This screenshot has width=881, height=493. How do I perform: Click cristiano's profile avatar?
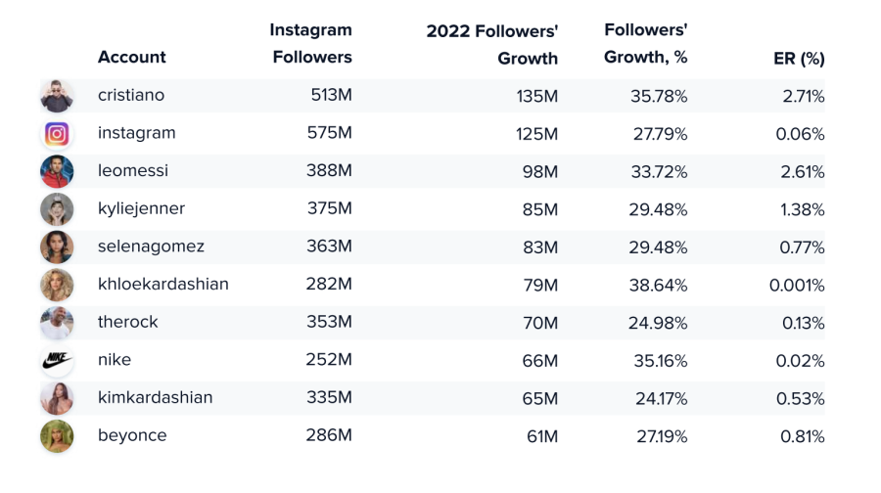point(57,96)
